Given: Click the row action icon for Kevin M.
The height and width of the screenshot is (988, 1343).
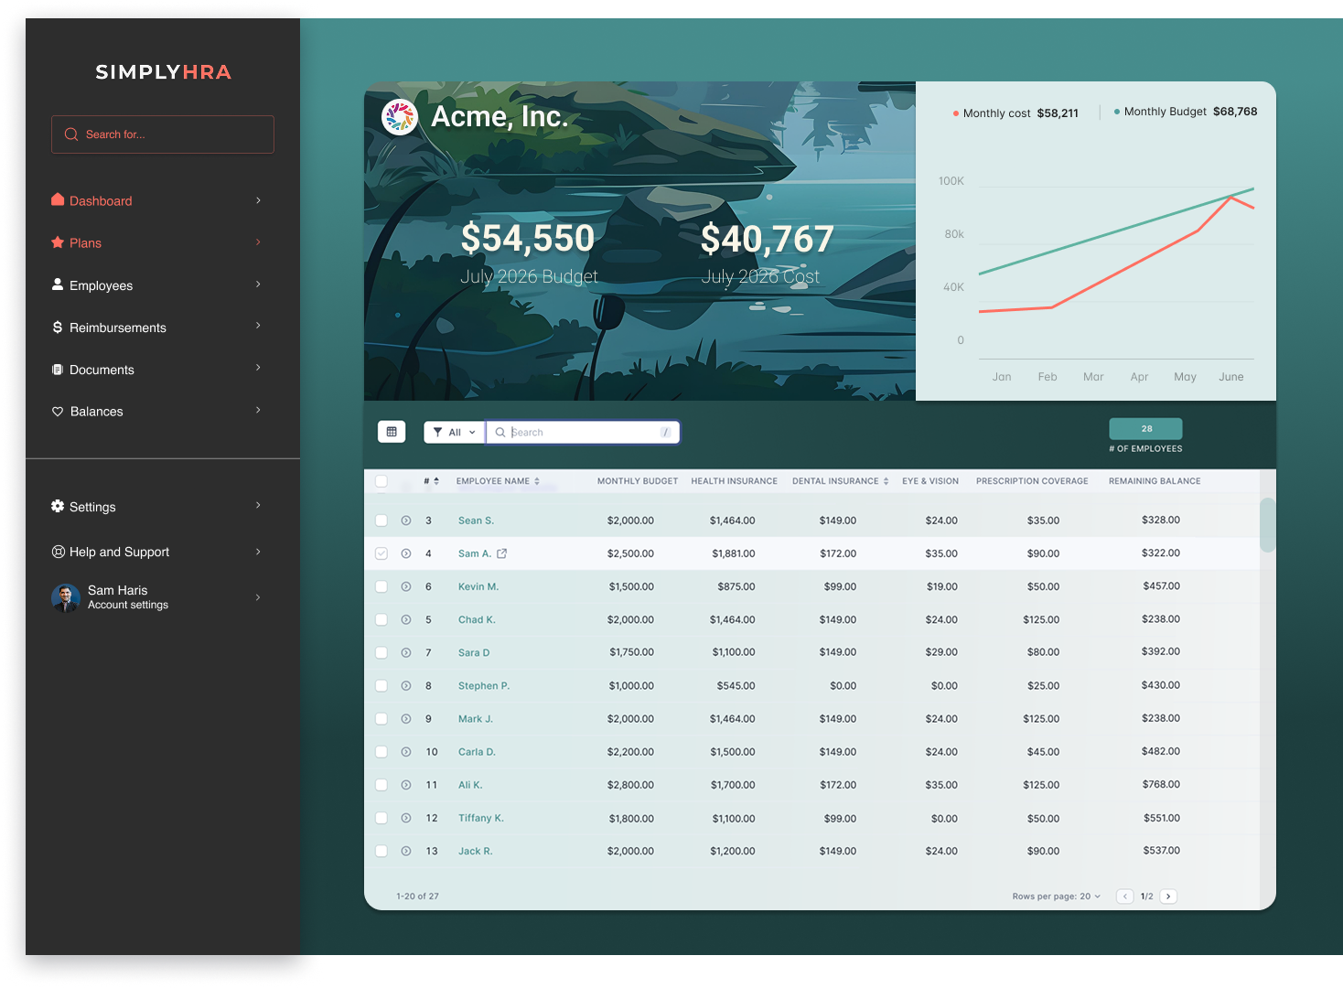Looking at the screenshot, I should pyautogui.click(x=406, y=586).
